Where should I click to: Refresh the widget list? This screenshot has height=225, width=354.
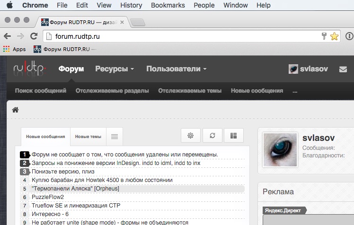212,136
